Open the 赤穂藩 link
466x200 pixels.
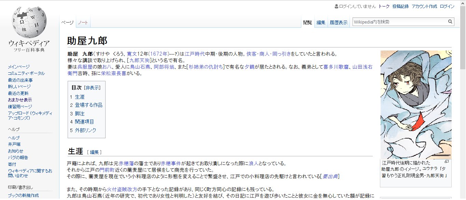(126, 163)
